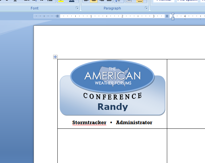Click the yellow text highlight color button

[x=61, y=1]
